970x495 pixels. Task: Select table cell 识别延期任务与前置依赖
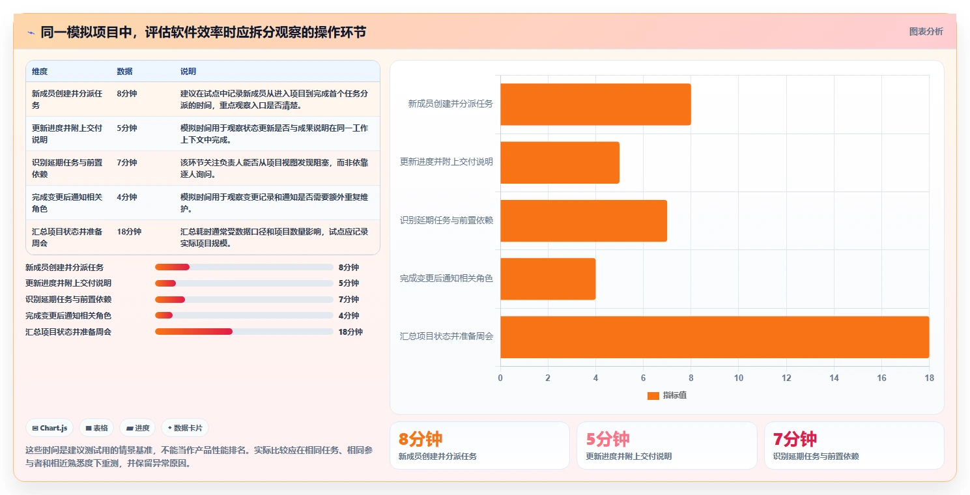pos(68,168)
